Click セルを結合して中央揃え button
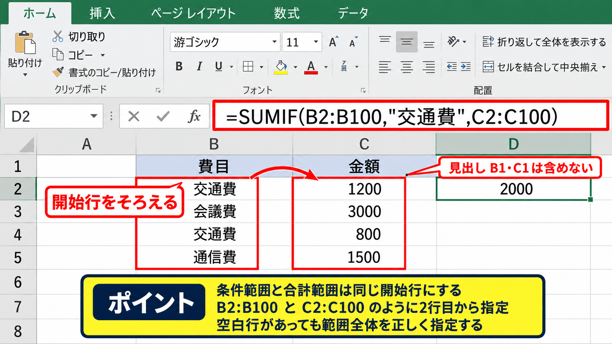Screen dimensions: 612x344 (540, 67)
